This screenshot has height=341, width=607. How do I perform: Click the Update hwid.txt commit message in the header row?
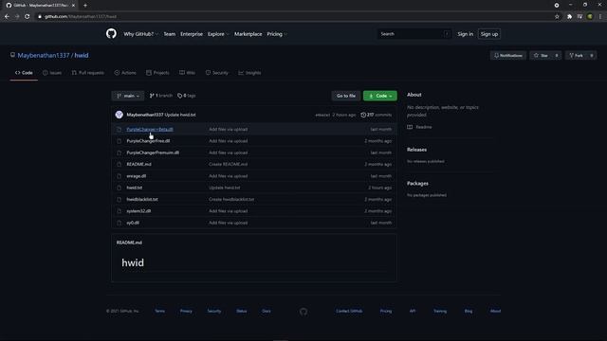(x=180, y=115)
